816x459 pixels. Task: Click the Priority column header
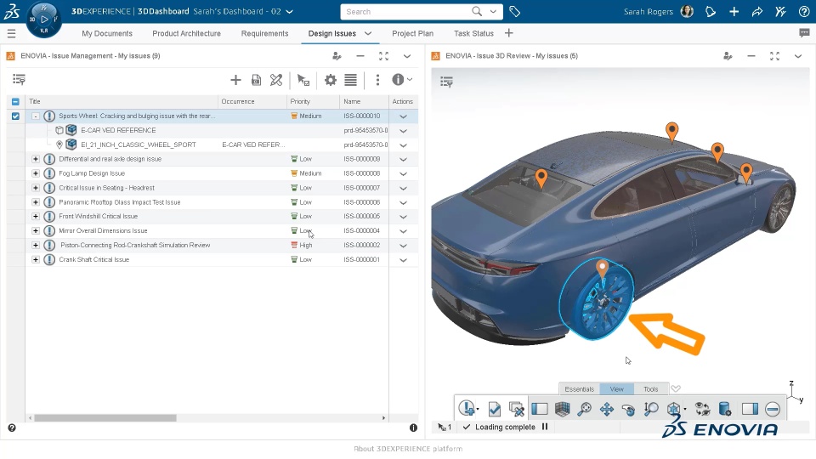tap(300, 101)
